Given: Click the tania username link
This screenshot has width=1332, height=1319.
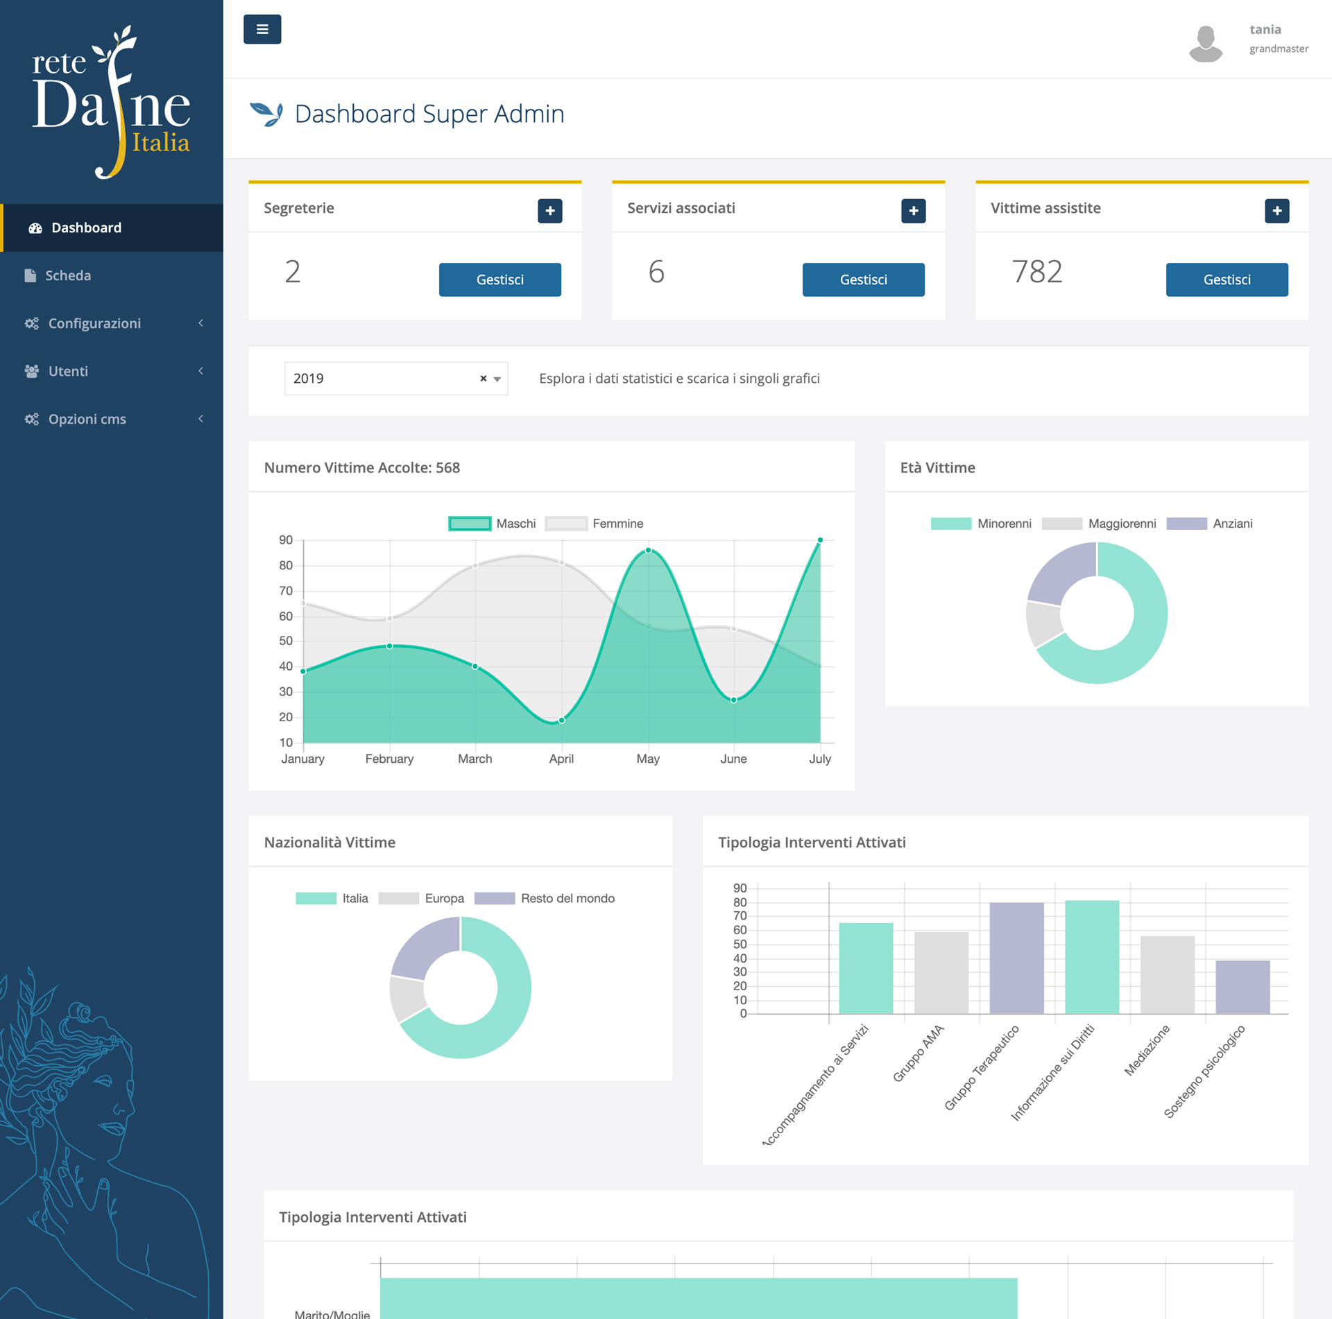Looking at the screenshot, I should click(1265, 30).
